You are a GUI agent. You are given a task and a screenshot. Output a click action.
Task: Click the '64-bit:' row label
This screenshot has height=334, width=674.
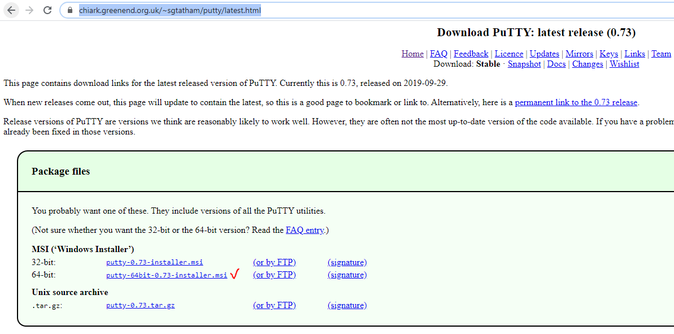[44, 275]
